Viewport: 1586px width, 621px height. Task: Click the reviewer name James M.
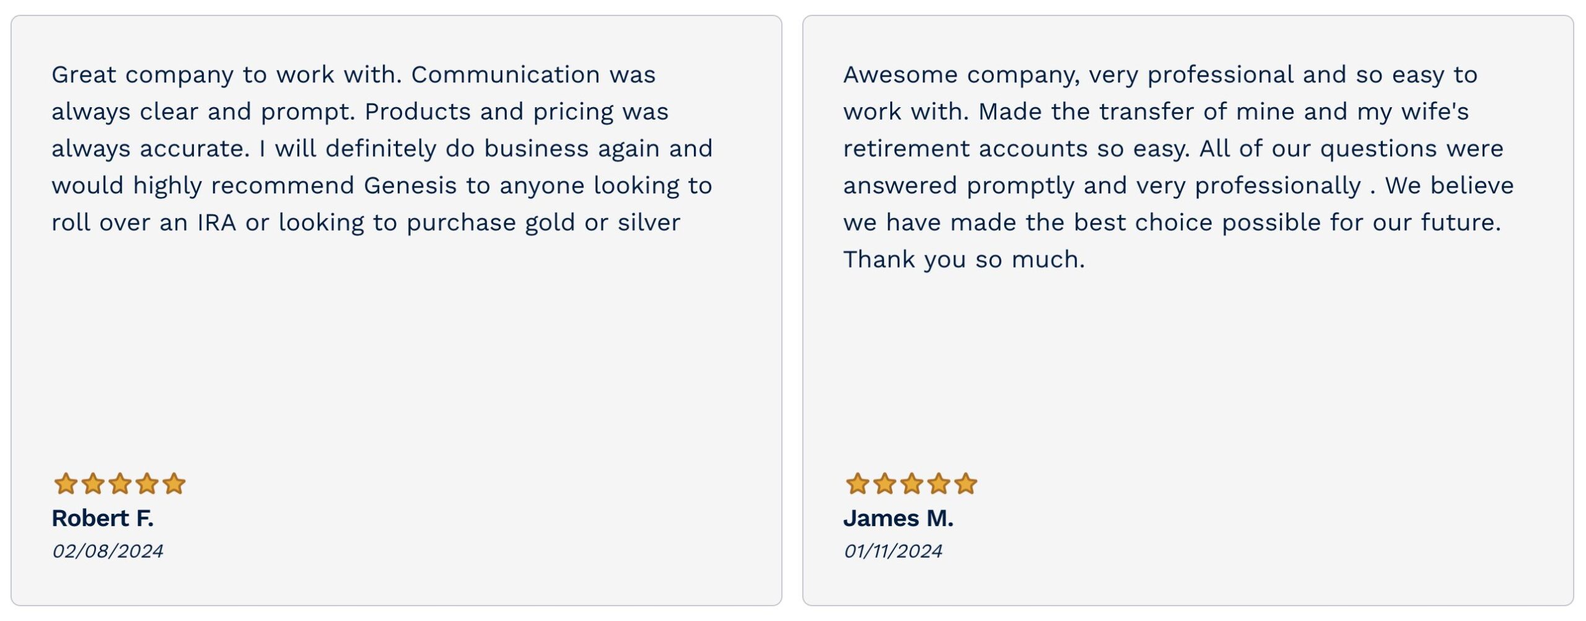898,519
